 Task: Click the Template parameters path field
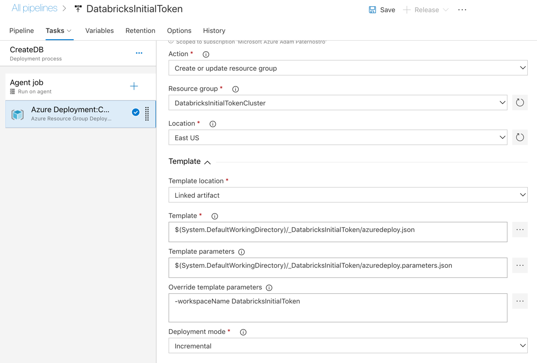(x=338, y=268)
